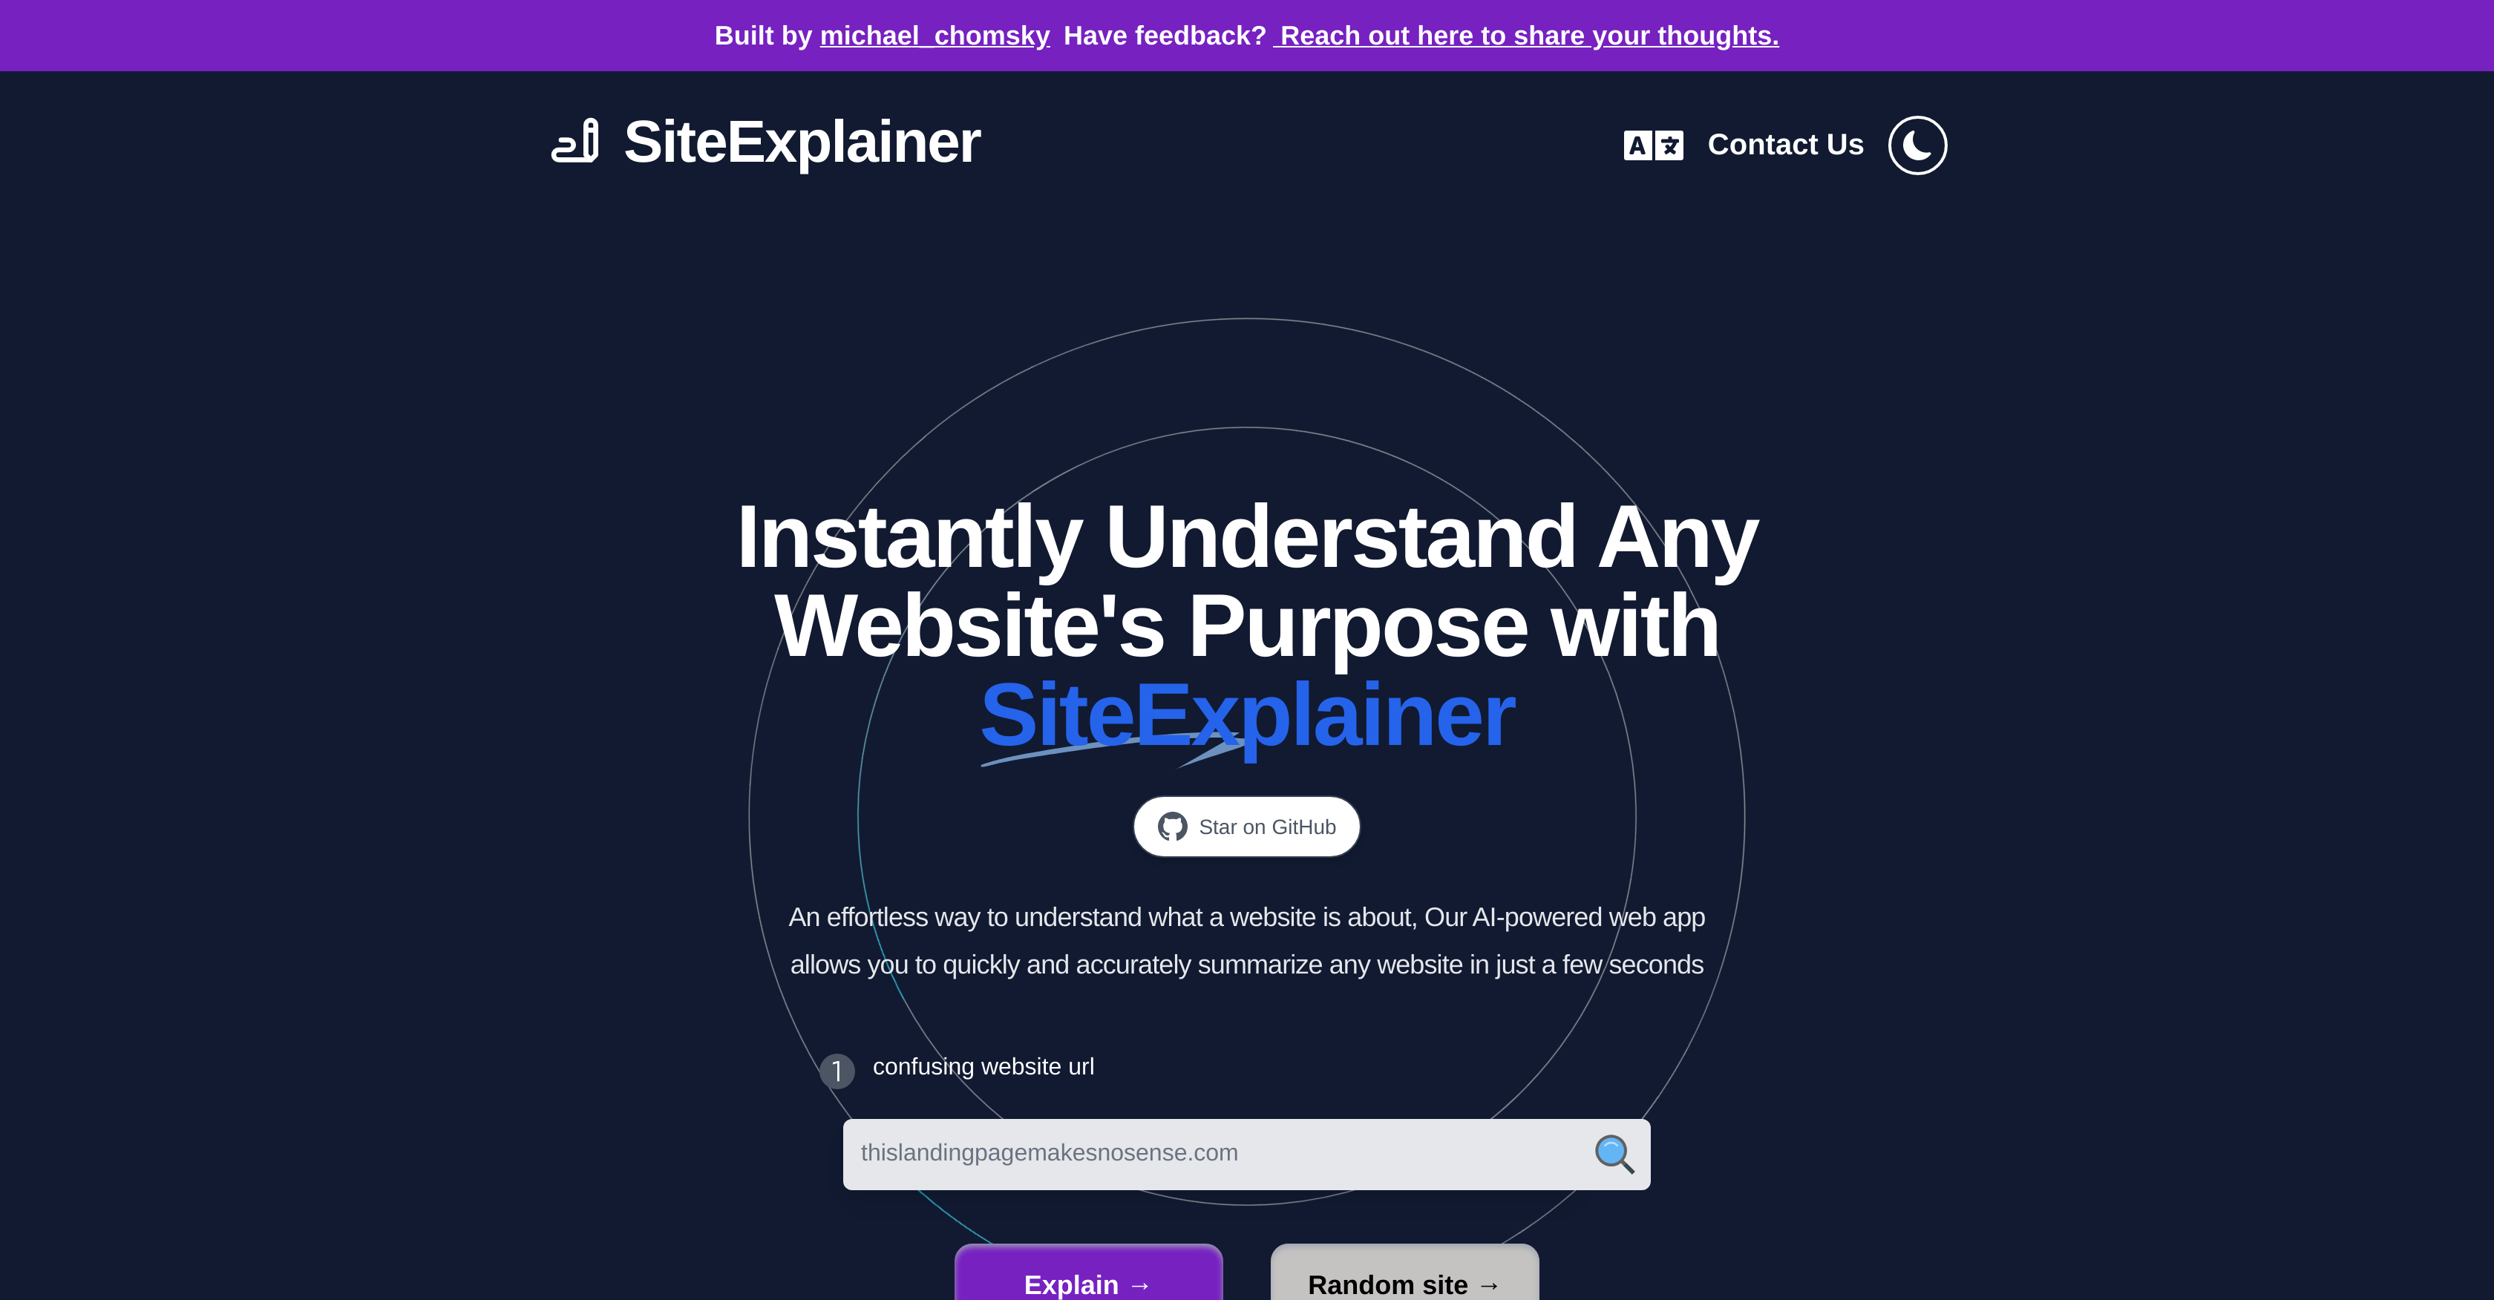The image size is (2494, 1300).
Task: Click Reach out here feedback link
Action: tap(1524, 35)
